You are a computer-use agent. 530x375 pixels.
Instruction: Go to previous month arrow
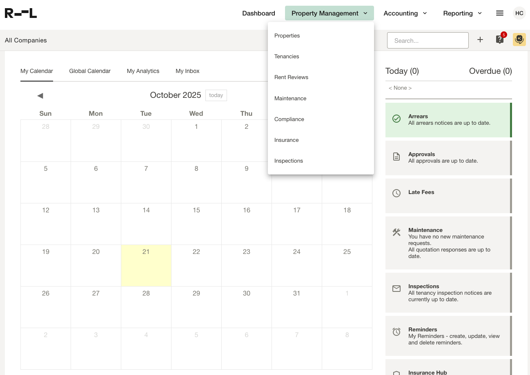[x=40, y=95]
